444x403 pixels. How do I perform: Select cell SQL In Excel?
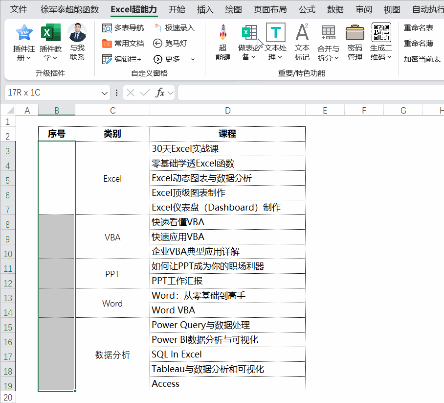[227, 354]
